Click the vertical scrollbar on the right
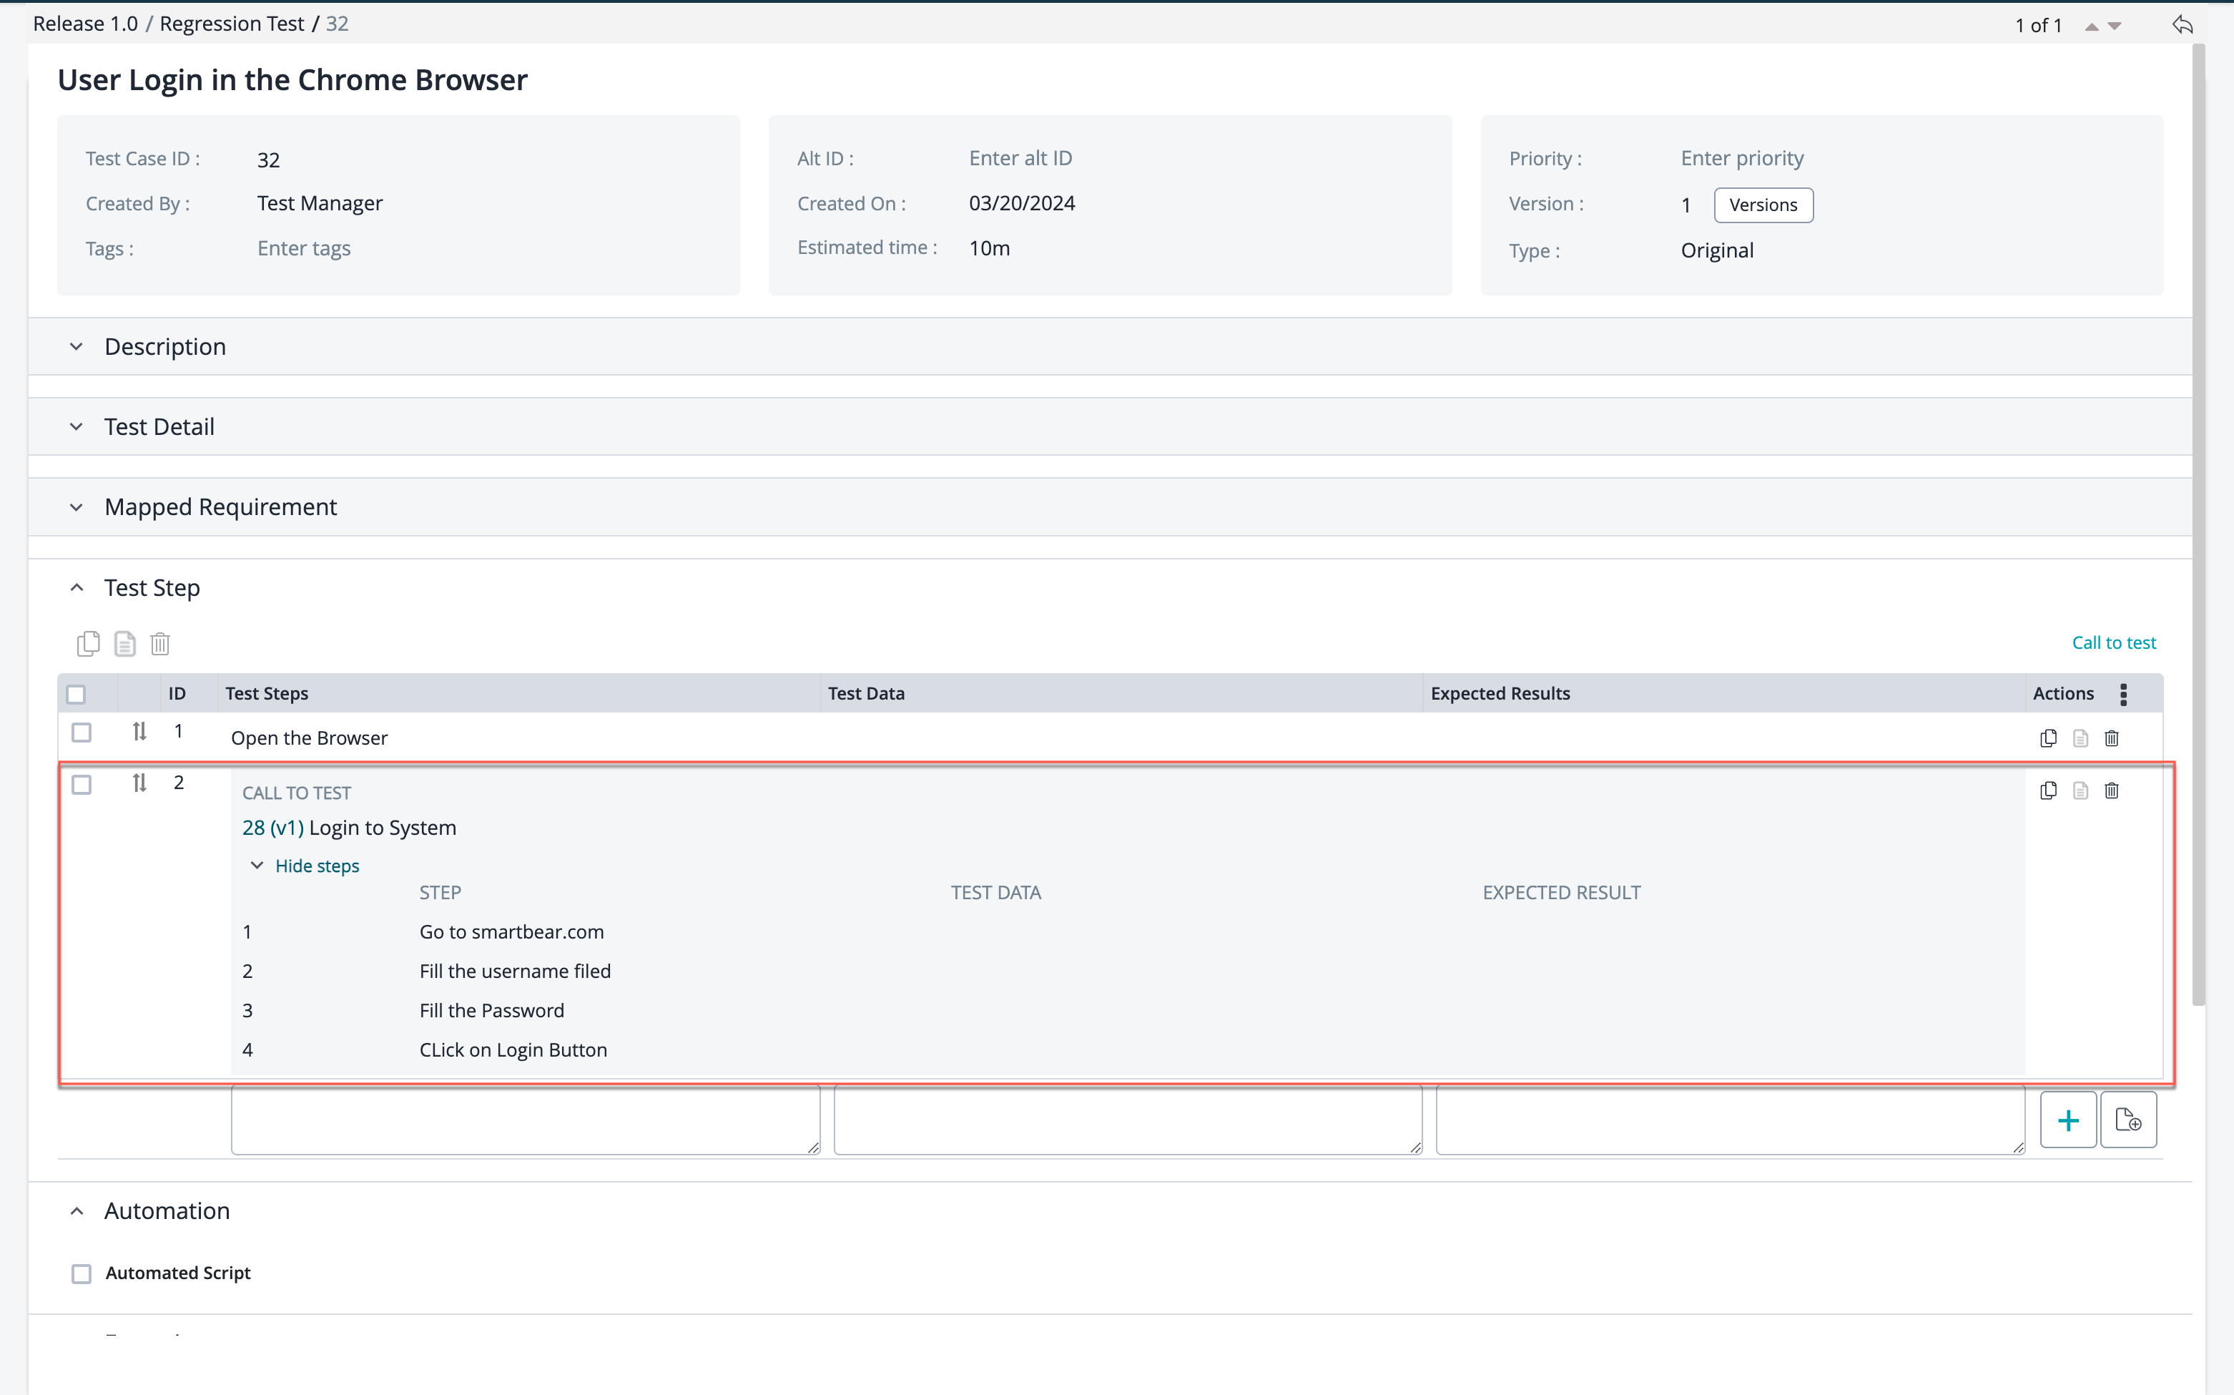2234x1395 pixels. pyautogui.click(x=2198, y=526)
